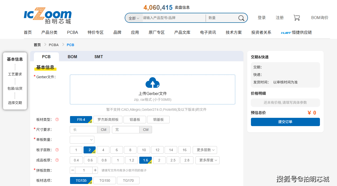337x186 pixels.
Task: Click the 登录 link
Action: pyautogui.click(x=261, y=18)
